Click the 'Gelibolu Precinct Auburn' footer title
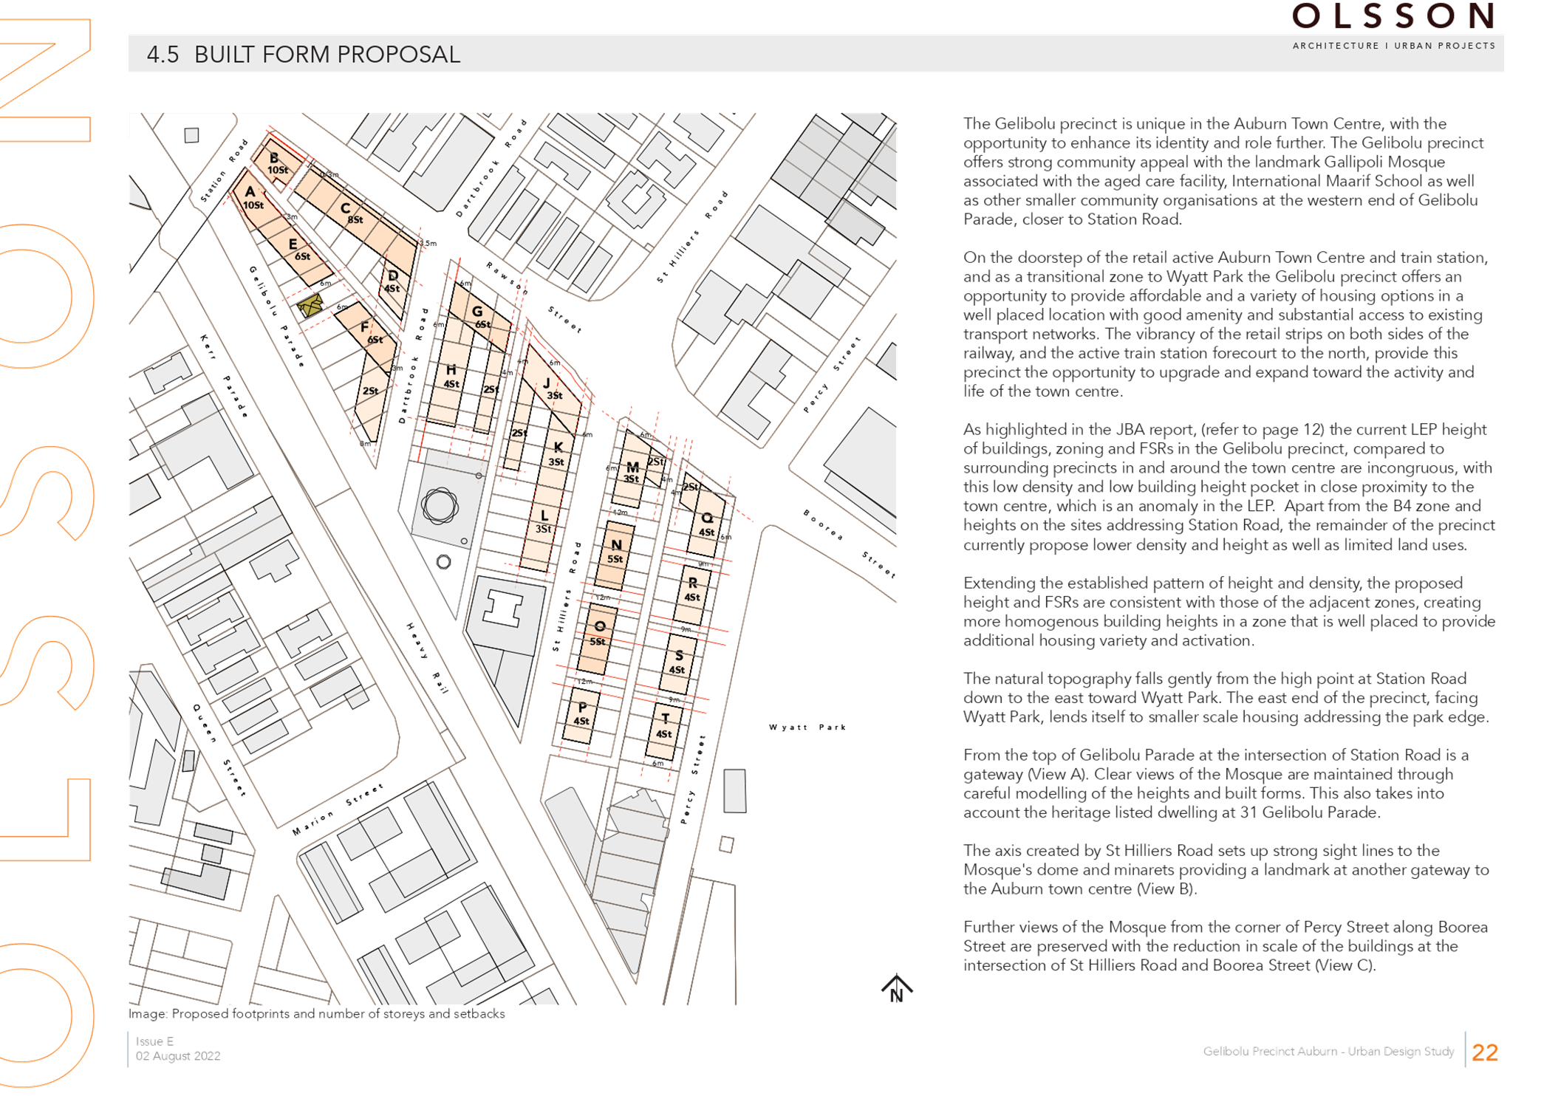 point(1328,1051)
